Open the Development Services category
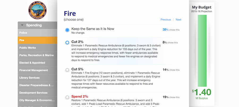The width and height of the screenshot is (239, 107). [37, 93]
